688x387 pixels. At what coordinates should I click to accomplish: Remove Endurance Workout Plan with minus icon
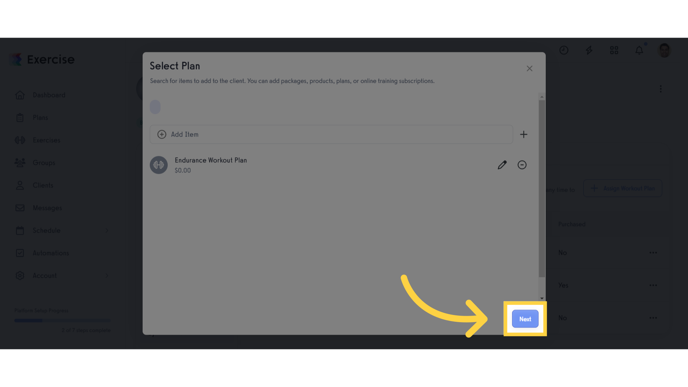[x=522, y=165]
